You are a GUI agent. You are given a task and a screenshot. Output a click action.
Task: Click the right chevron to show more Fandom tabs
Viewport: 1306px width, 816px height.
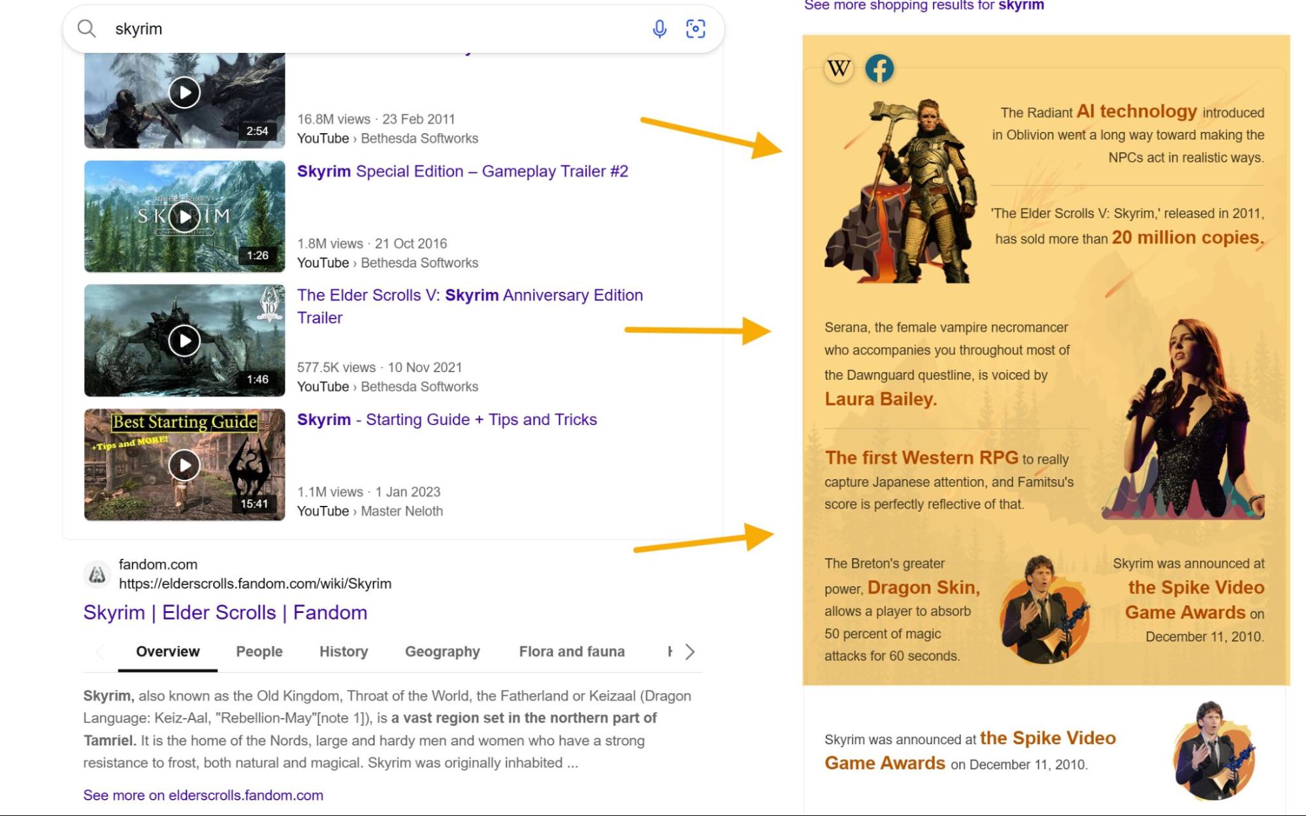(689, 651)
